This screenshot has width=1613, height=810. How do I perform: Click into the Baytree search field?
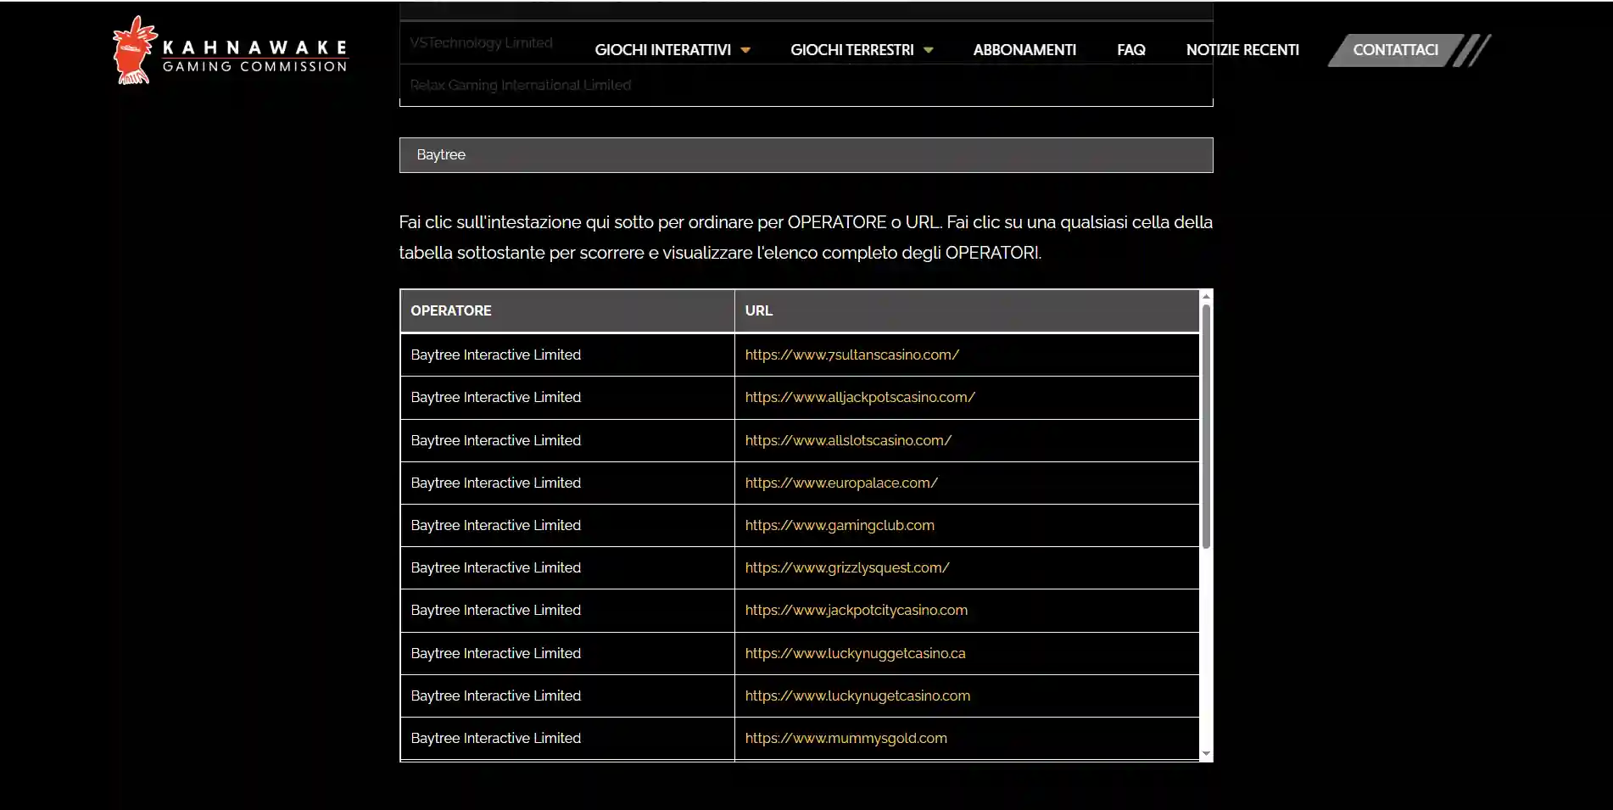(x=806, y=155)
